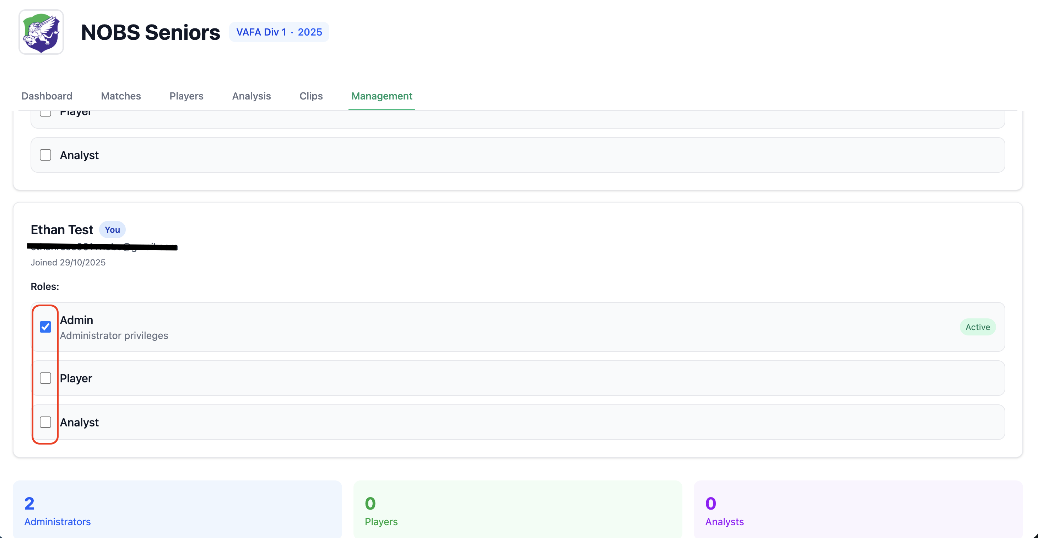Enable the Analyst role for Ethan Test

[x=45, y=422]
